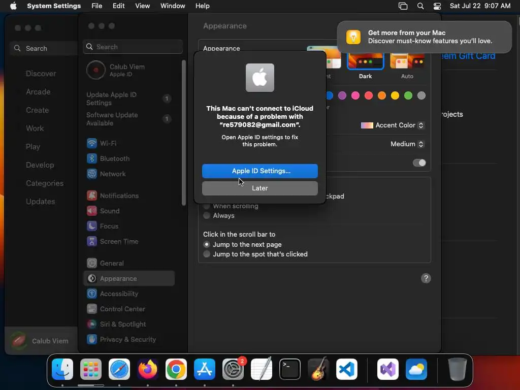Open App Store from the Dock
The image size is (520, 390).
[x=205, y=369]
